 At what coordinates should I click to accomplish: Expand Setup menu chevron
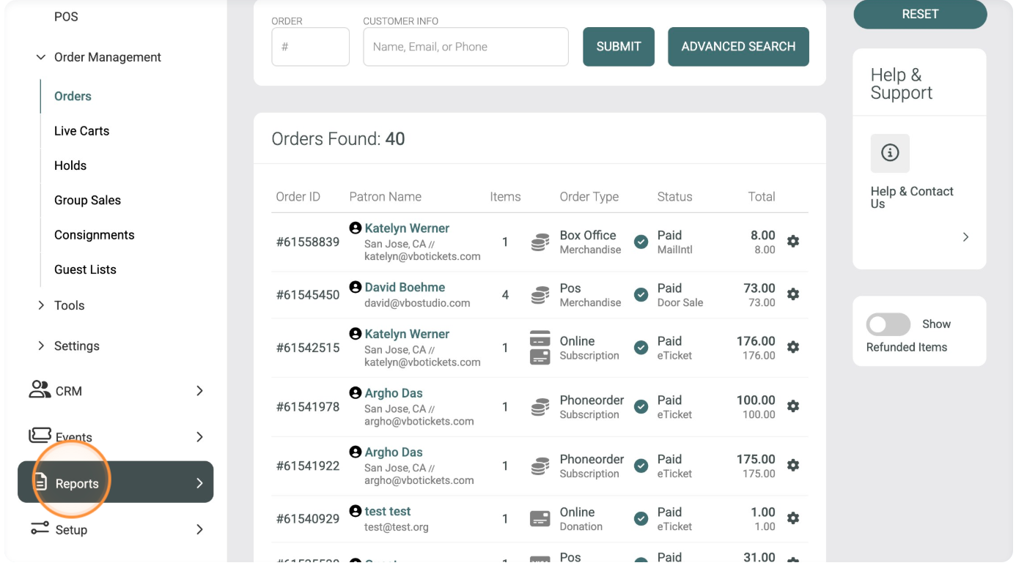click(x=199, y=529)
